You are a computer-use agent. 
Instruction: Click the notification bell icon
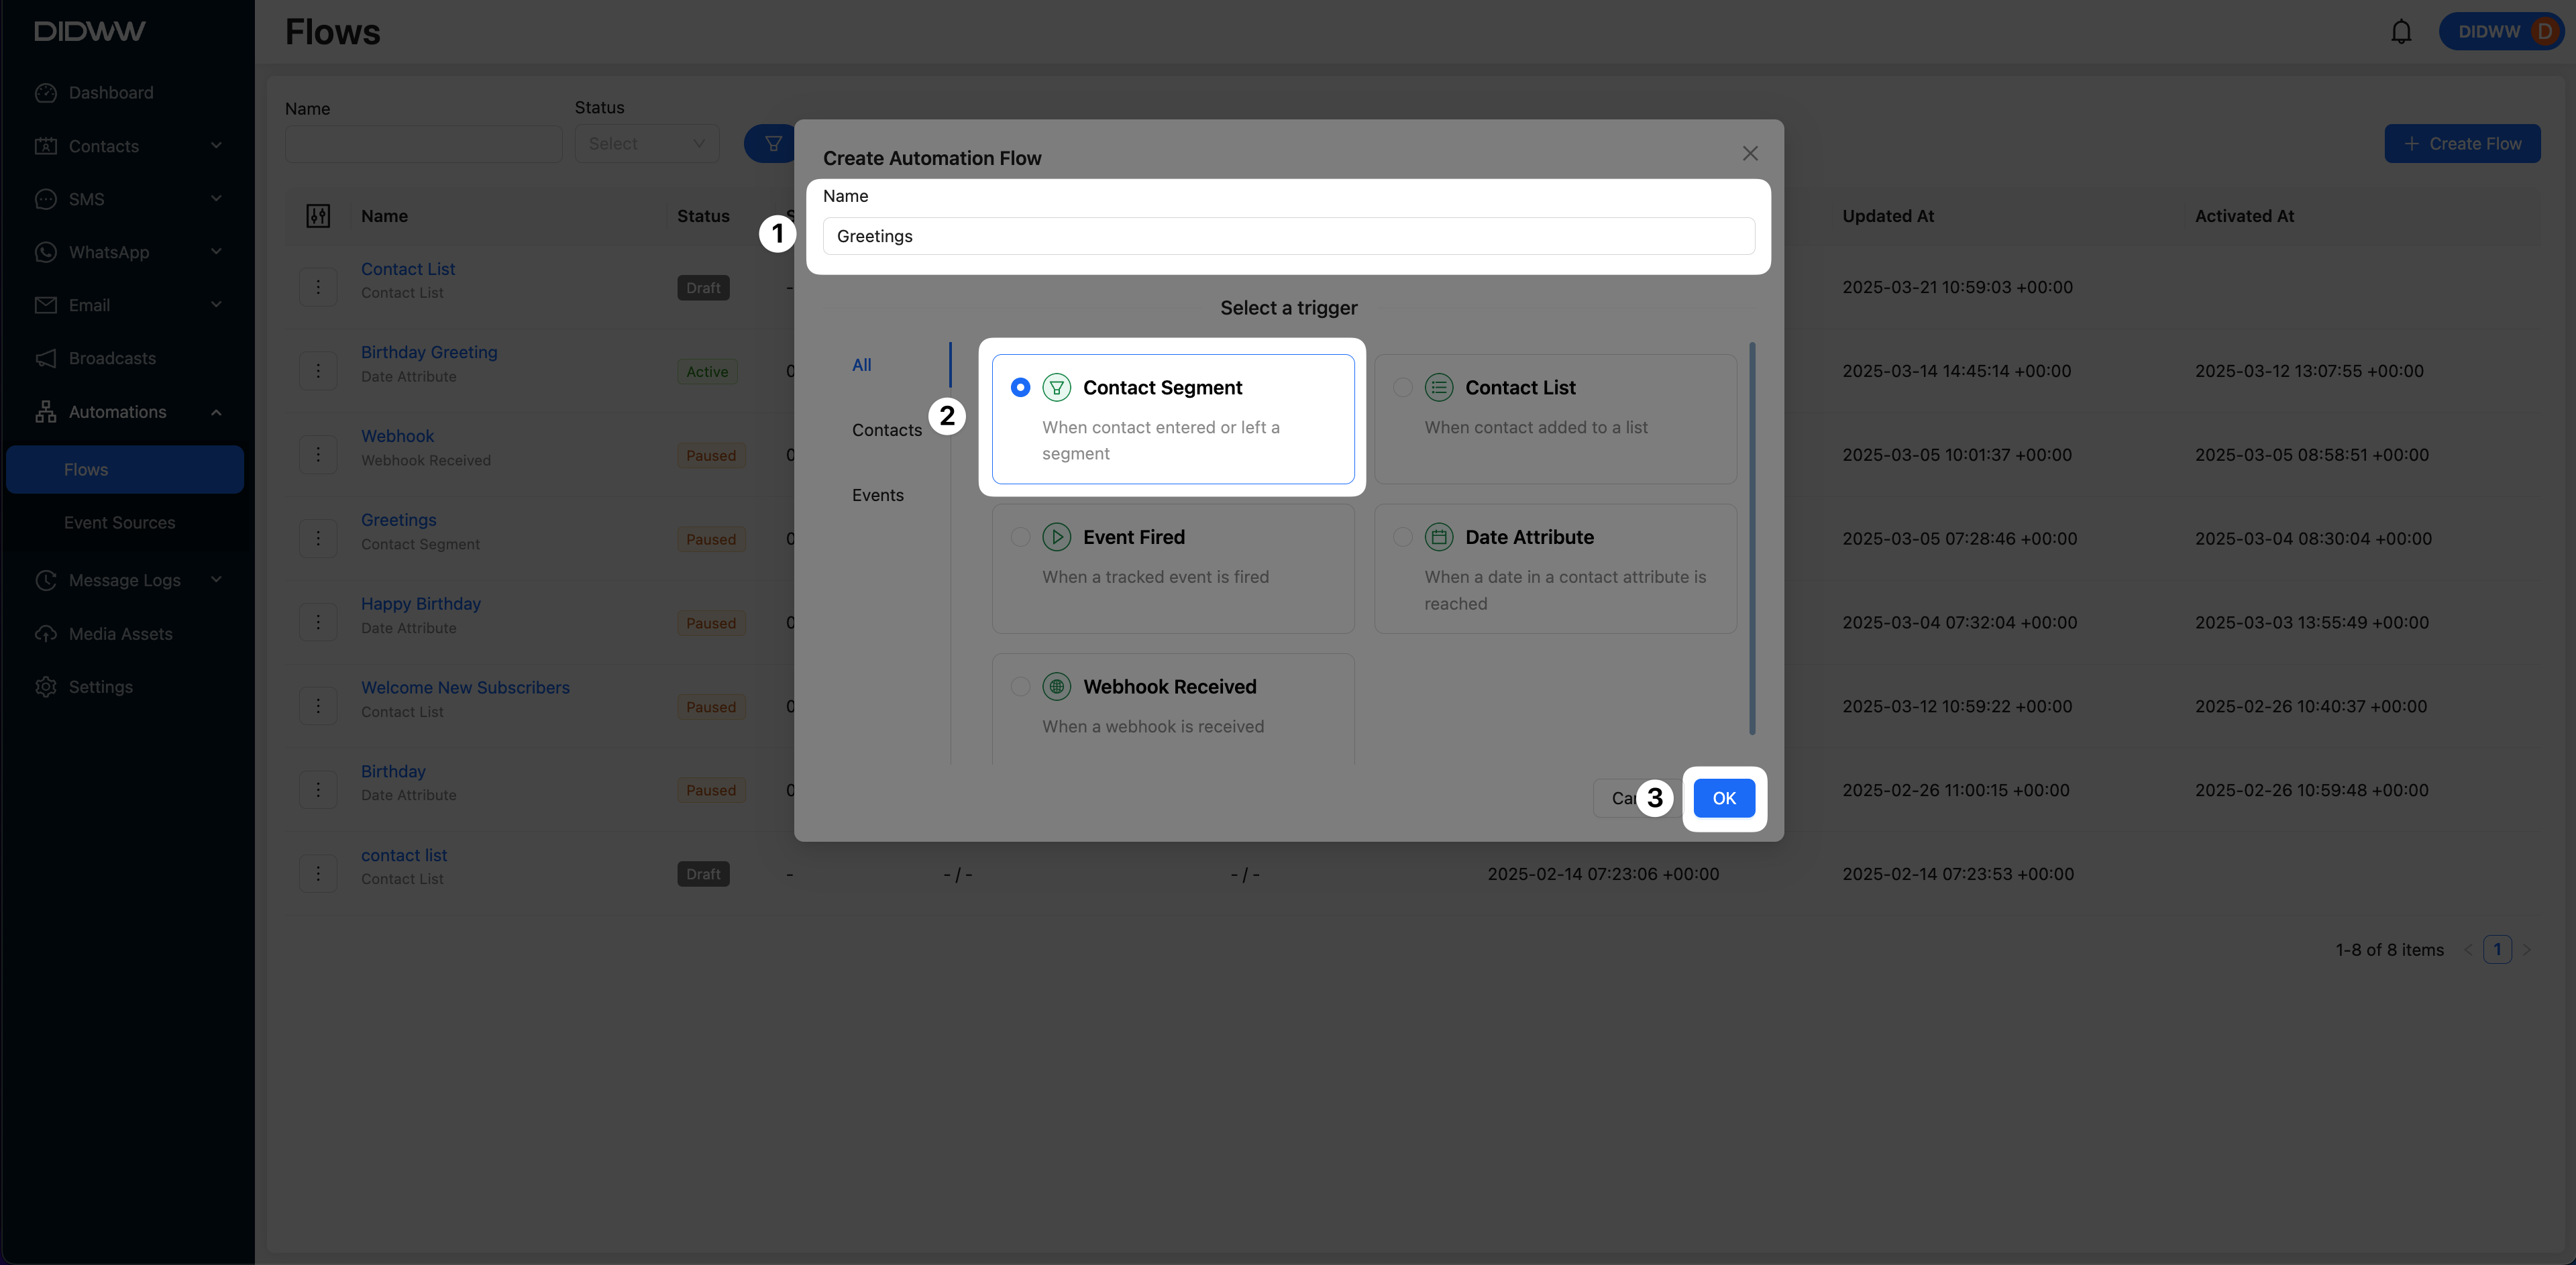[2400, 32]
